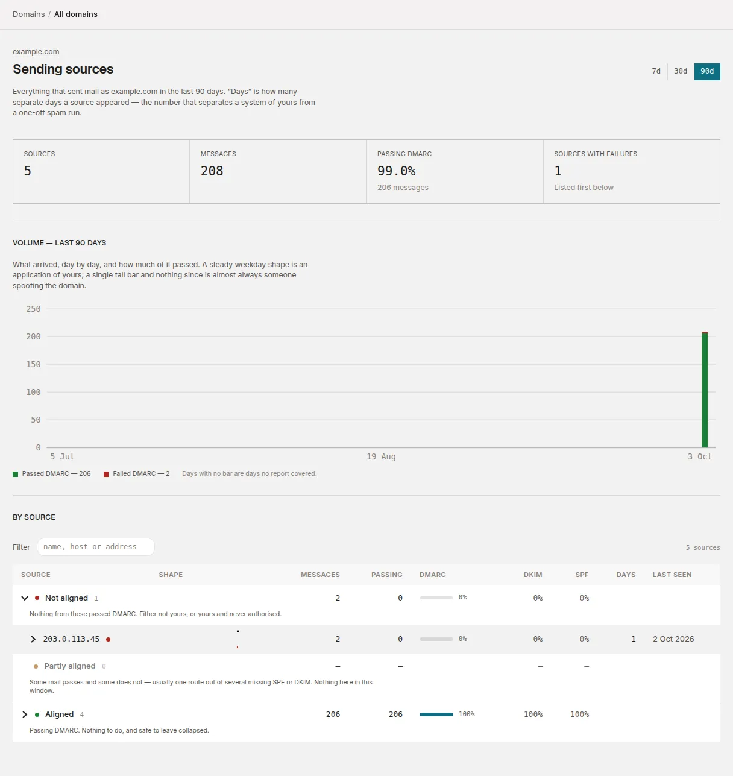The width and height of the screenshot is (733, 776).
Task: Expand the Aligned group chevron
Action: click(x=25, y=714)
